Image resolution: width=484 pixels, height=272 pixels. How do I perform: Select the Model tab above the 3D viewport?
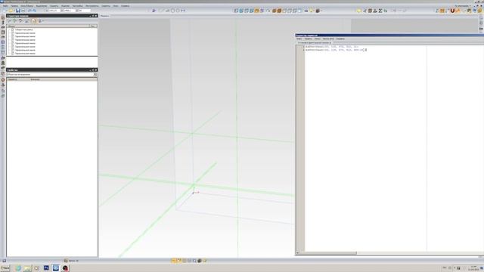click(104, 16)
